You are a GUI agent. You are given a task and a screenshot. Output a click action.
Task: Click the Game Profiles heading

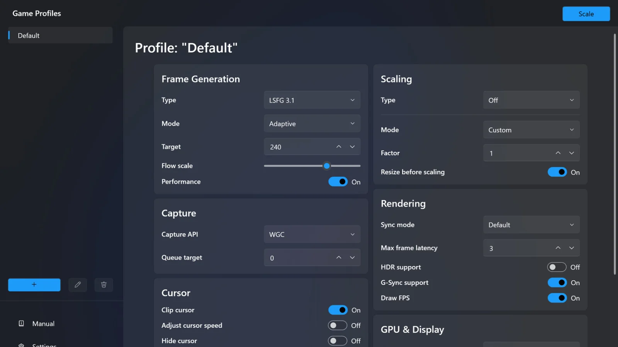click(x=37, y=13)
